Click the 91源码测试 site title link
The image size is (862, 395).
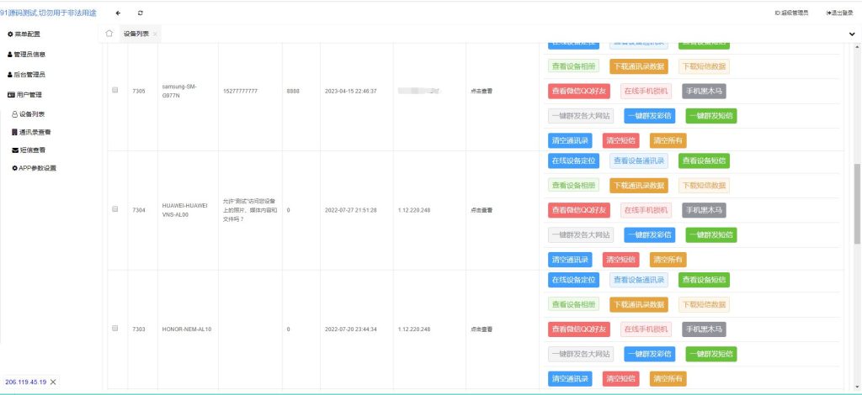[48, 13]
